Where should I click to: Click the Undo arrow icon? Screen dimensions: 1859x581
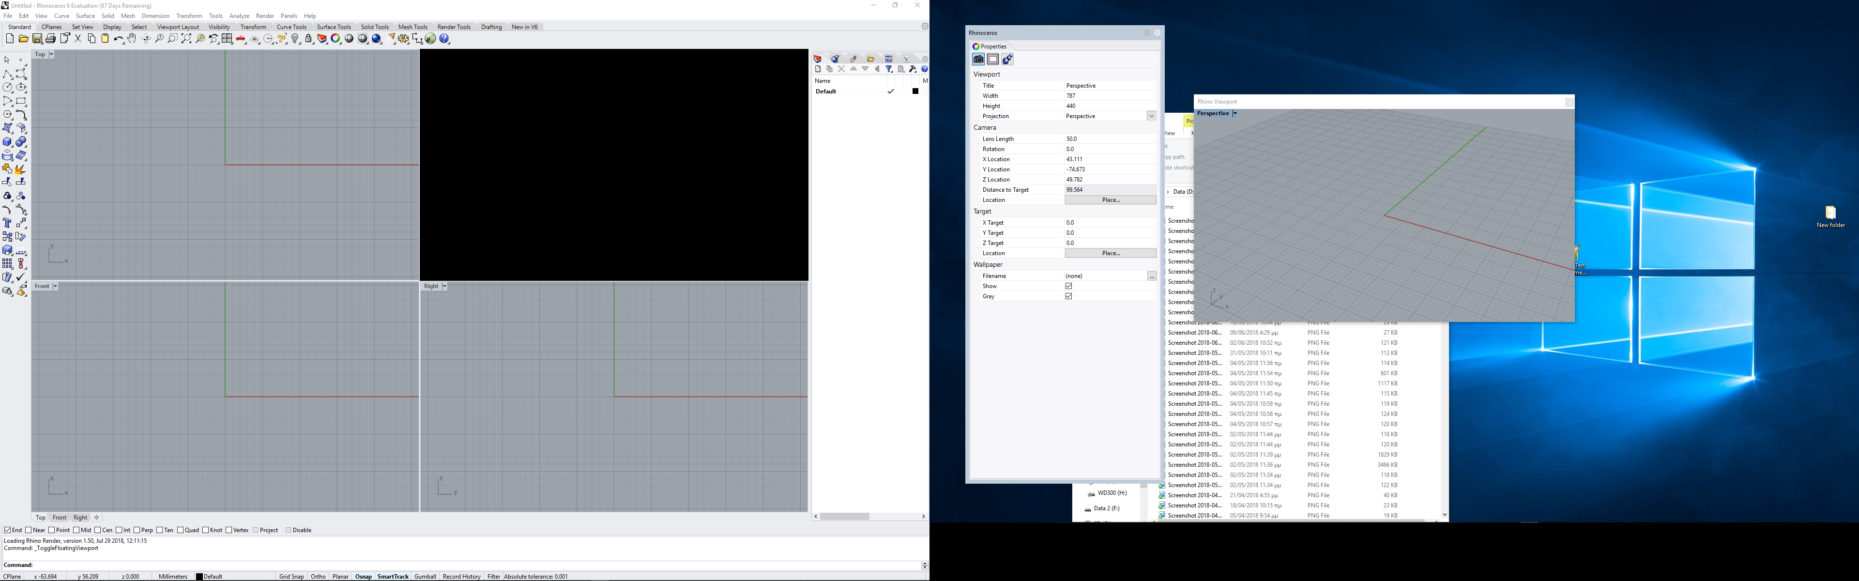(x=118, y=39)
